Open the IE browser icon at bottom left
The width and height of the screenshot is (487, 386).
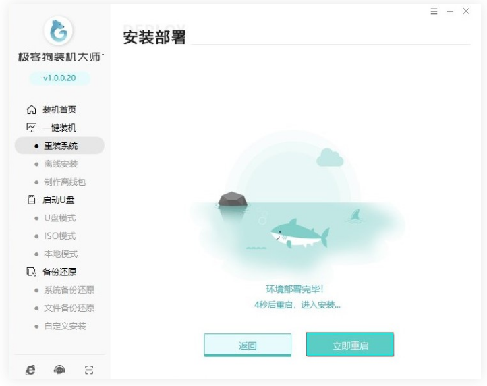(x=30, y=370)
